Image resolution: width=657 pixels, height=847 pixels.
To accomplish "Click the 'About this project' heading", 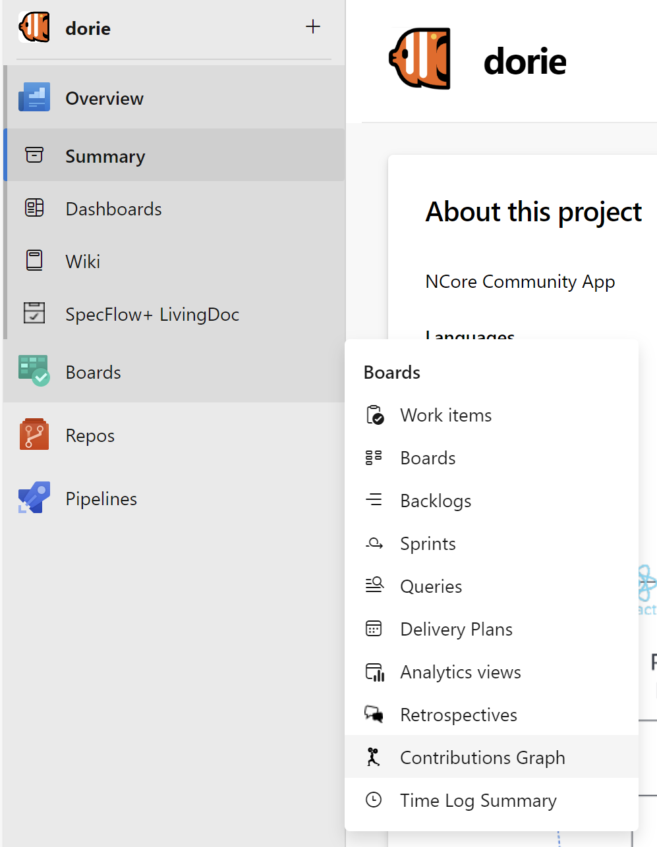I will [534, 212].
